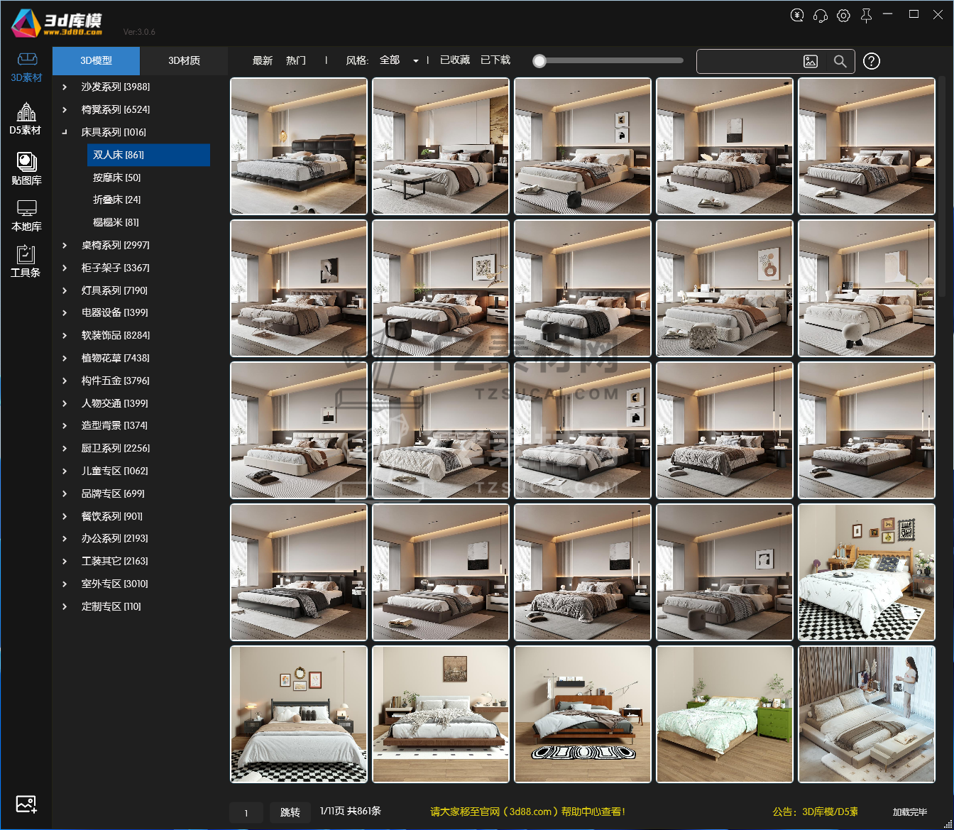Sort by 热门
954x830 pixels.
pos(296,60)
